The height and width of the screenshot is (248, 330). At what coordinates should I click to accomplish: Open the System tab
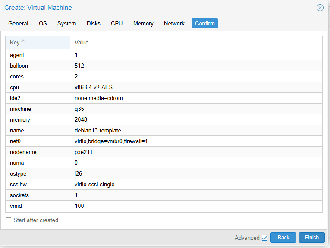coord(67,23)
